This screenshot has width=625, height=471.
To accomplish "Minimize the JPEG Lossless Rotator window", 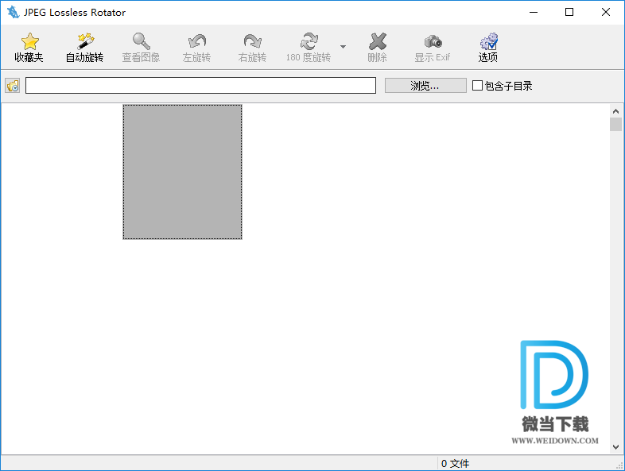I will click(534, 13).
